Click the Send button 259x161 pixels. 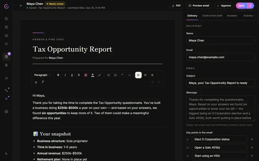coord(241,5)
